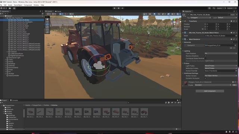The image size is (239, 134).
Task: Click the Prefabs breadcrumb in Project path
Action: pyautogui.click(x=46, y=105)
